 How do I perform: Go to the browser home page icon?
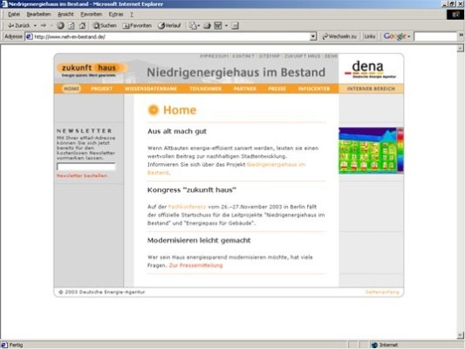tap(82, 26)
